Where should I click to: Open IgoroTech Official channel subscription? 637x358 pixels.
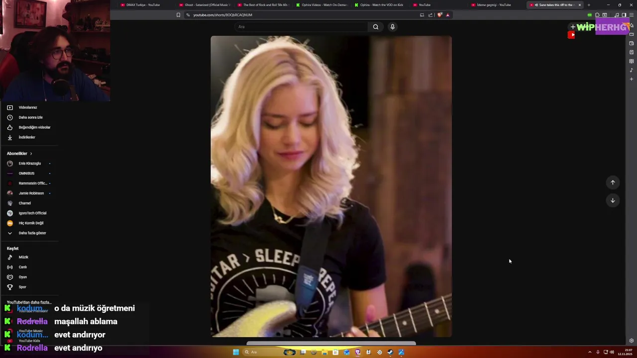click(32, 213)
